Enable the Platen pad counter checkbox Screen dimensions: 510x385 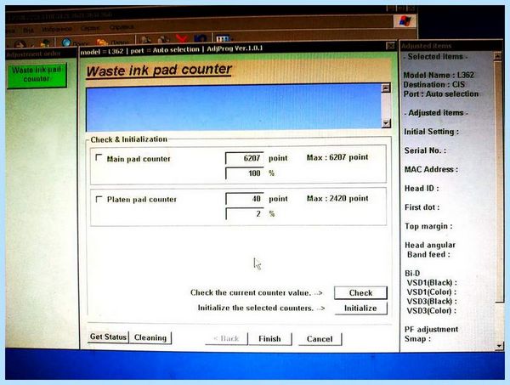tap(99, 199)
